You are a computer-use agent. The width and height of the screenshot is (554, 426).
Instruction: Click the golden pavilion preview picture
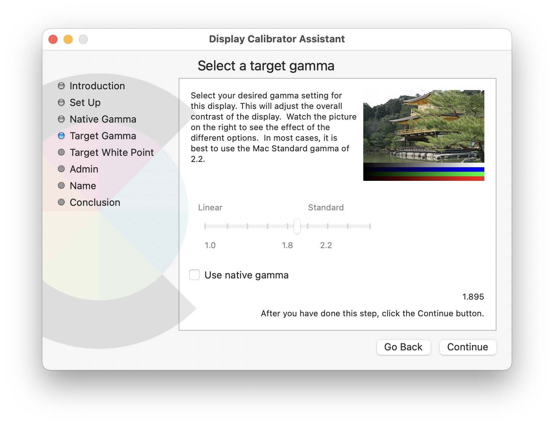(424, 126)
